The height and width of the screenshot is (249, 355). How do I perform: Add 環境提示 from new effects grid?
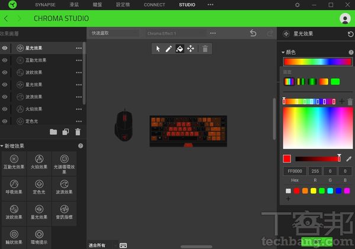[x=39, y=237]
